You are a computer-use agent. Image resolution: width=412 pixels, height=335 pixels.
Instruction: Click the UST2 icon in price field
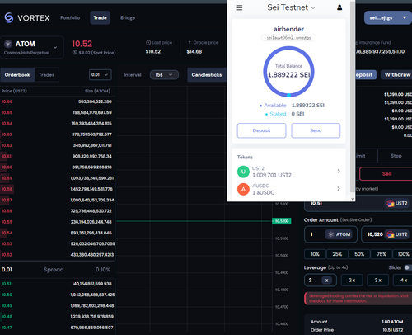point(391,204)
